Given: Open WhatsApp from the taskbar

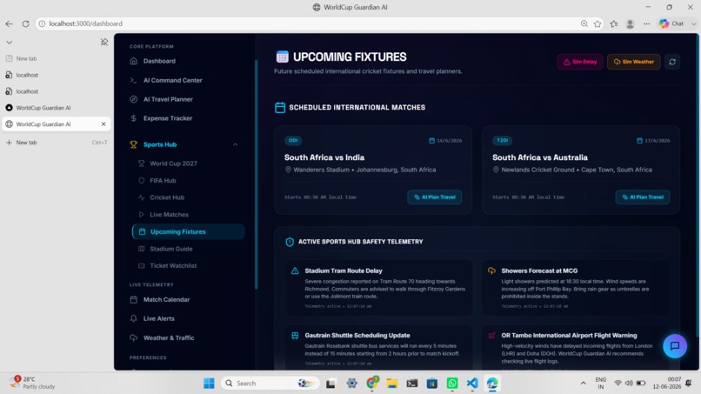Looking at the screenshot, I should tap(452, 384).
